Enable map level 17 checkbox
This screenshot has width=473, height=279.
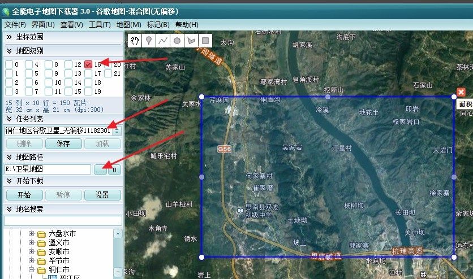point(88,73)
